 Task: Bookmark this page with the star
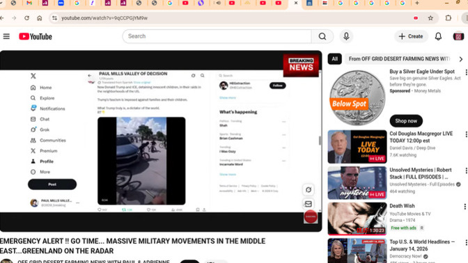430,18
